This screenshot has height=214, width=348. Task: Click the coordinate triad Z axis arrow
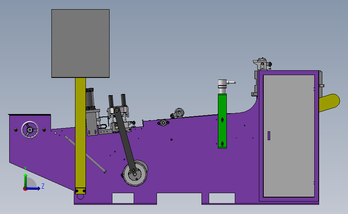33,188
